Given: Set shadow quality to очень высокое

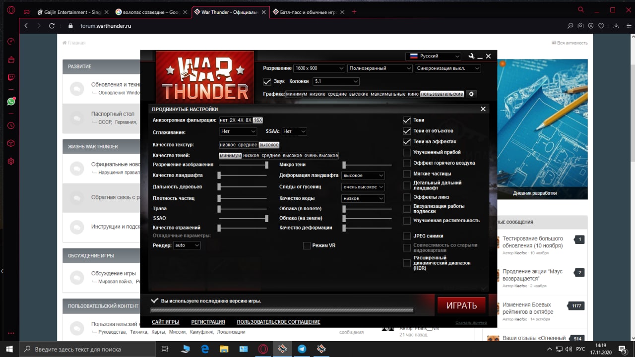Looking at the screenshot, I should (321, 156).
